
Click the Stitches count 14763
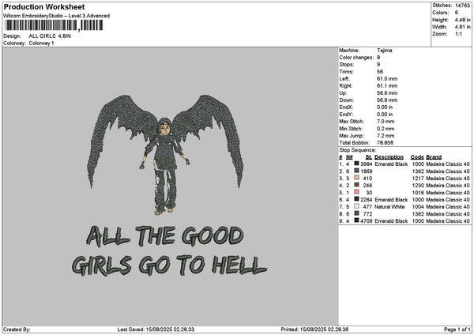coord(461,6)
